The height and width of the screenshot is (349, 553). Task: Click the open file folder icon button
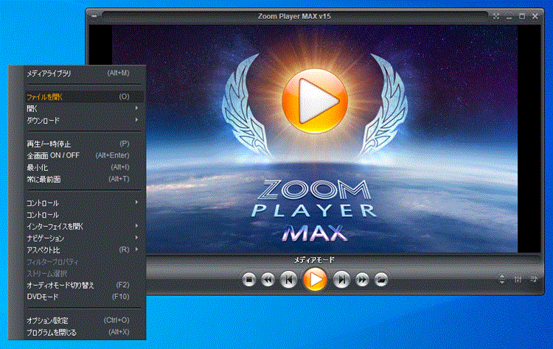(x=381, y=280)
